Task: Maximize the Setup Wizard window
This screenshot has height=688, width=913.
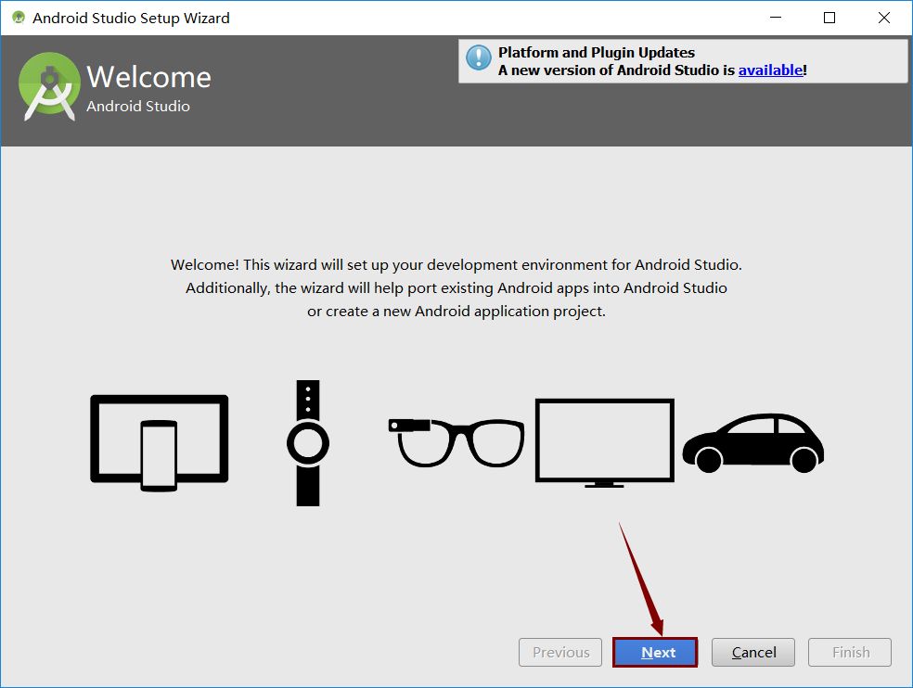Action: 829,18
